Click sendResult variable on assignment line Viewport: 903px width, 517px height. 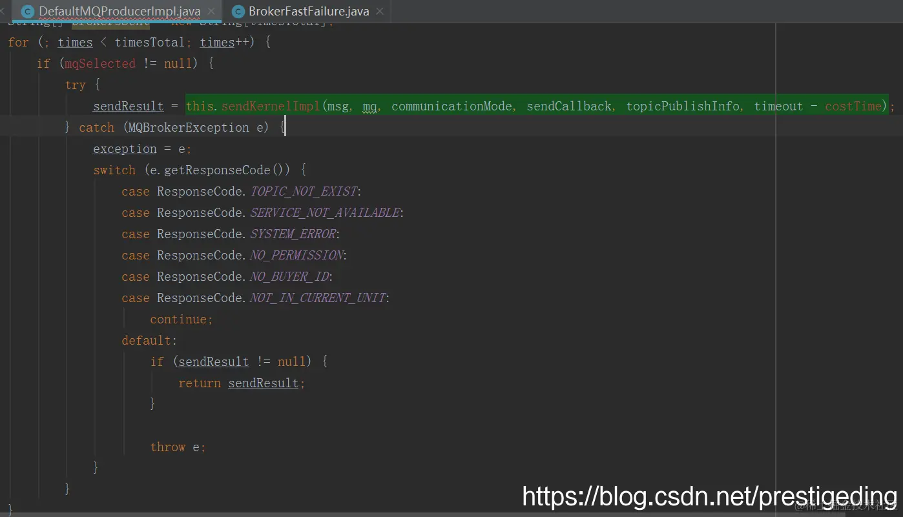(129, 106)
